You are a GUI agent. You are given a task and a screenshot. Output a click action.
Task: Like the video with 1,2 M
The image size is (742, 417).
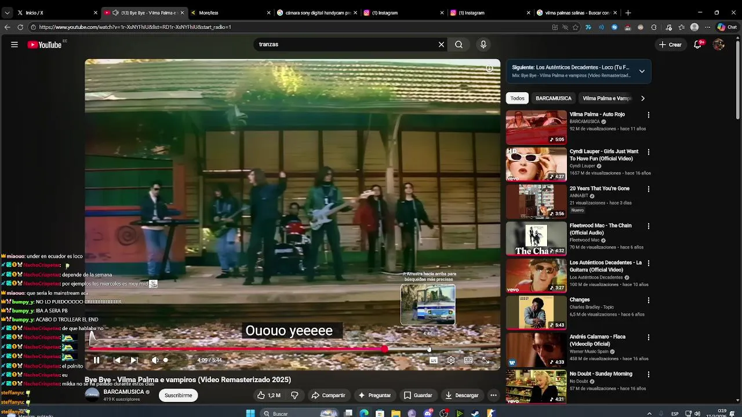[269, 396]
